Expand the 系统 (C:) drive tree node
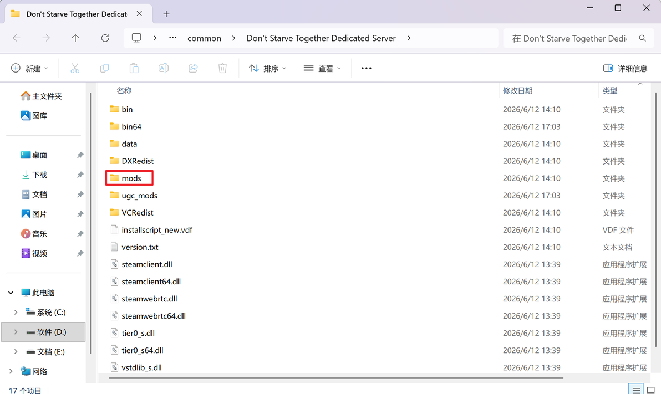The image size is (661, 394). tap(16, 312)
